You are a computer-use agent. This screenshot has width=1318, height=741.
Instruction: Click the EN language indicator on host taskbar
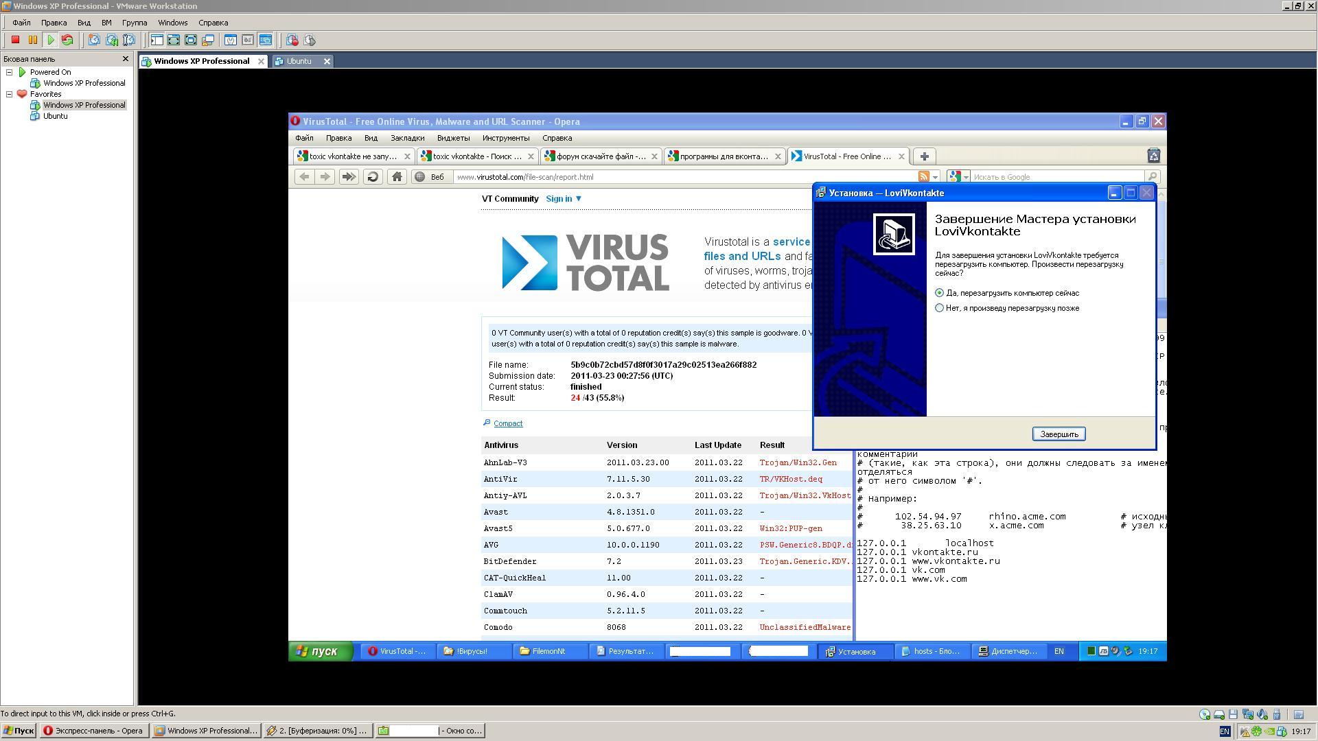pyautogui.click(x=1225, y=731)
